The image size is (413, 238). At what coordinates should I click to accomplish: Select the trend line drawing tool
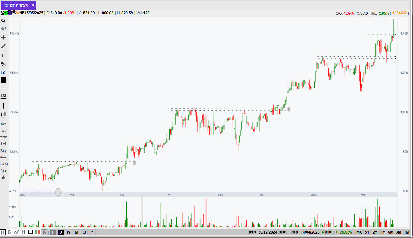tap(4, 46)
